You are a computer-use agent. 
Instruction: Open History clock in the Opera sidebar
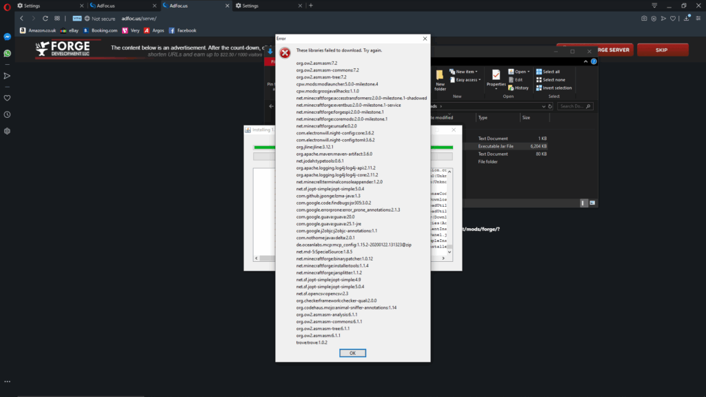(x=7, y=115)
